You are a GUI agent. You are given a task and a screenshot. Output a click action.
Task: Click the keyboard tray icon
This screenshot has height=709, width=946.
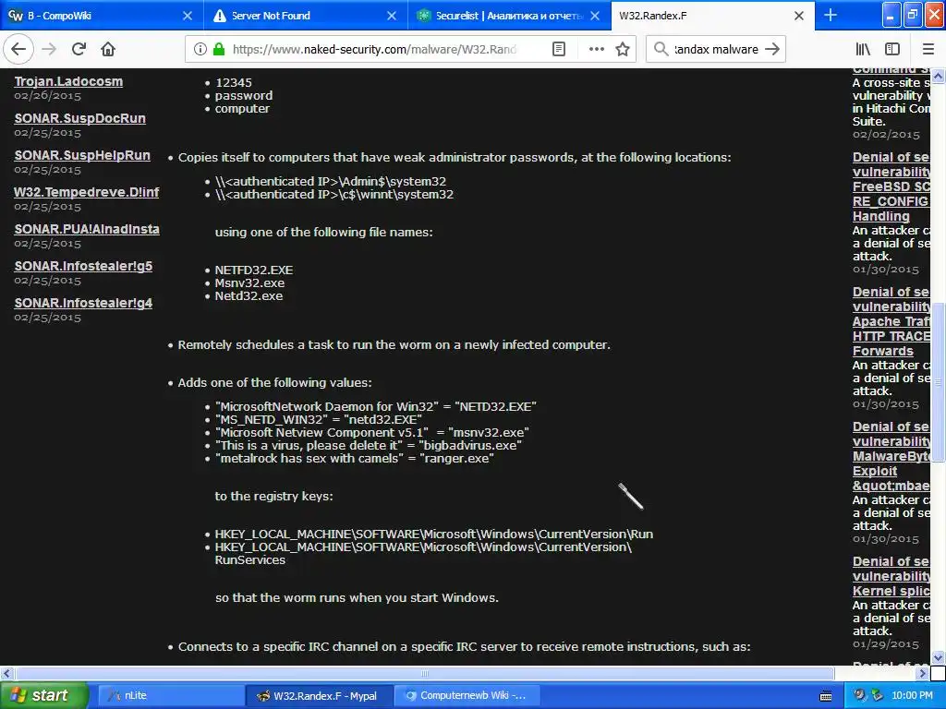pos(826,696)
